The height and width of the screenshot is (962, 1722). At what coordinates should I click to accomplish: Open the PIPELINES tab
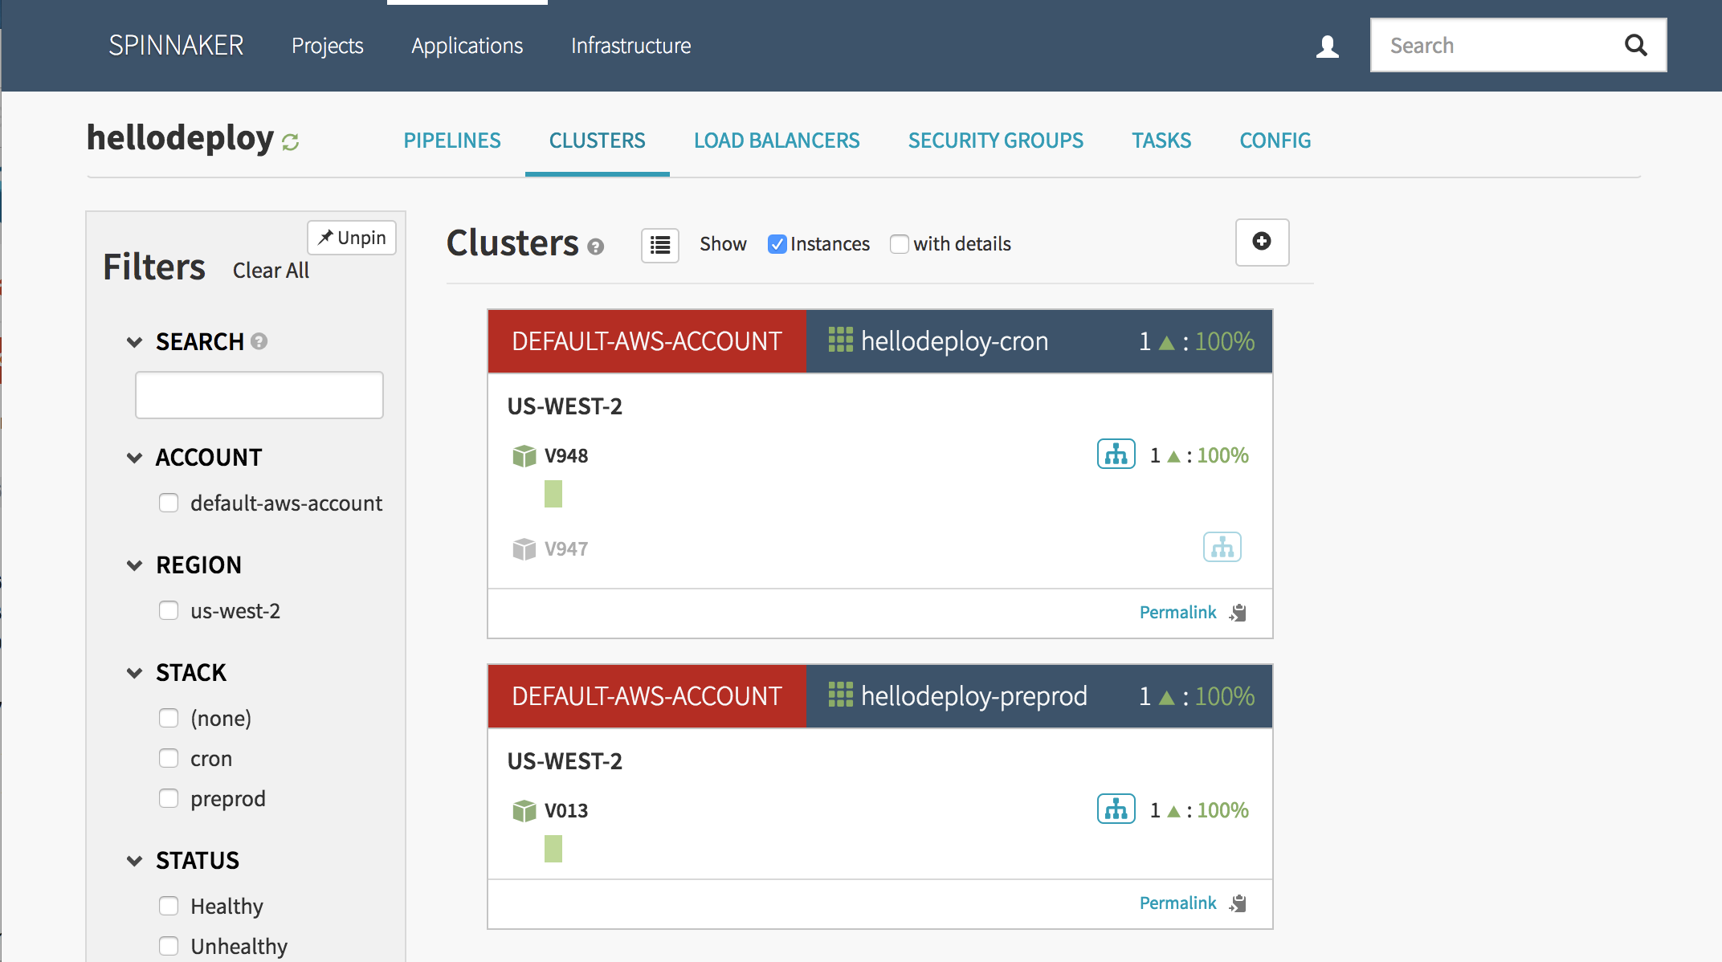pyautogui.click(x=452, y=141)
